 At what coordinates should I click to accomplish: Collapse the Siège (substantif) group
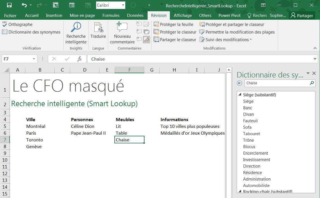240,95
